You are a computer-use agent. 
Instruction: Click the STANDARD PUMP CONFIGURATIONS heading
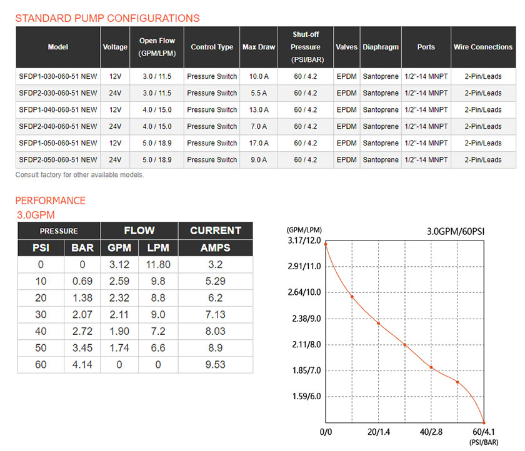[x=107, y=18]
